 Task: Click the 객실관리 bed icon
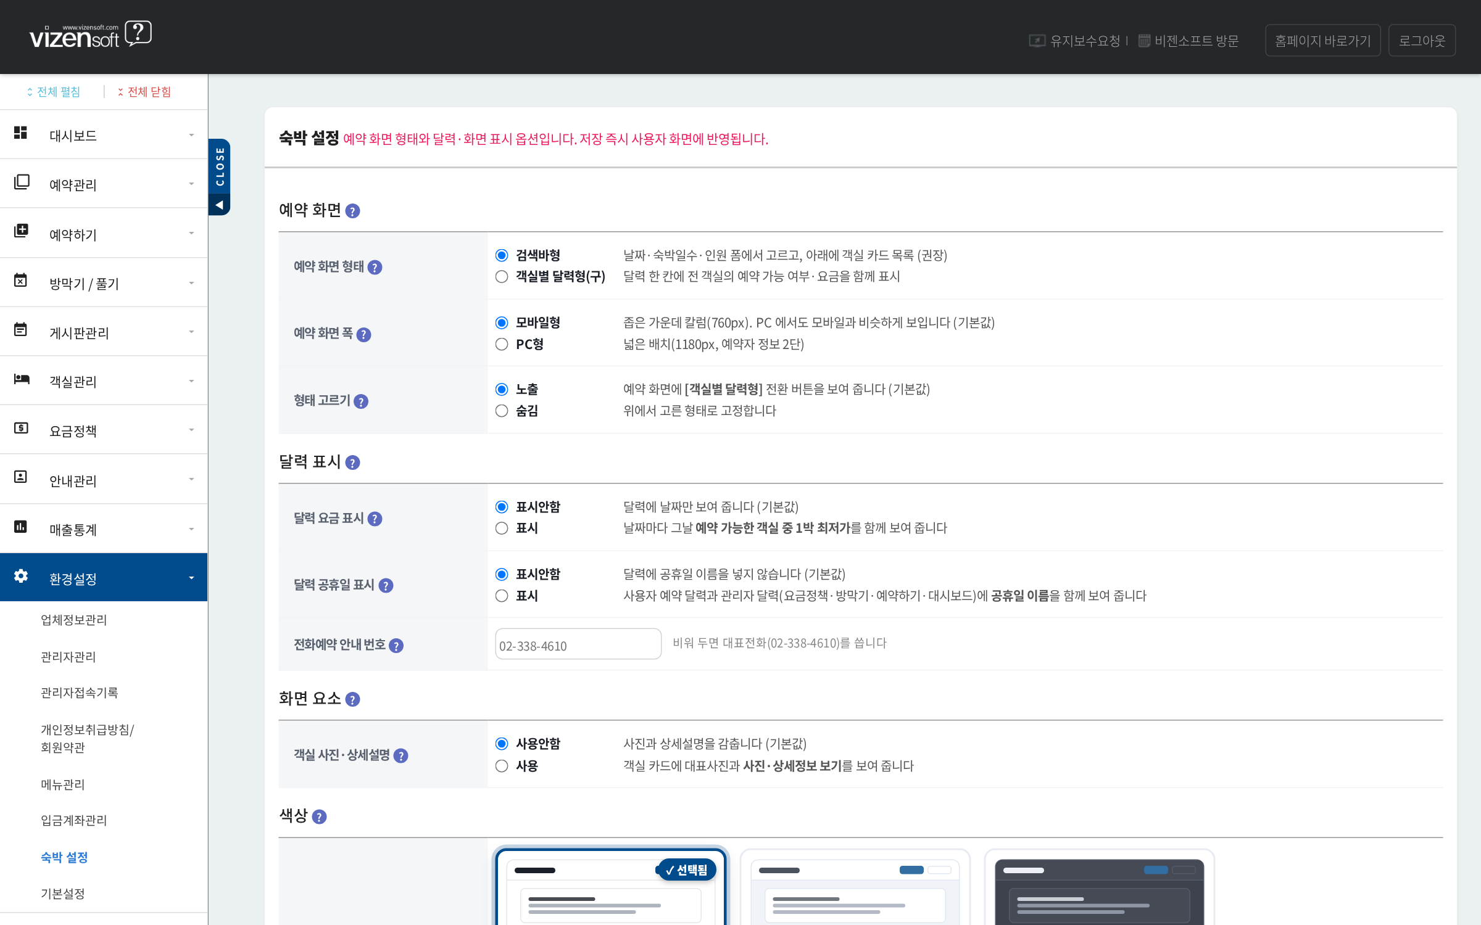coord(22,379)
